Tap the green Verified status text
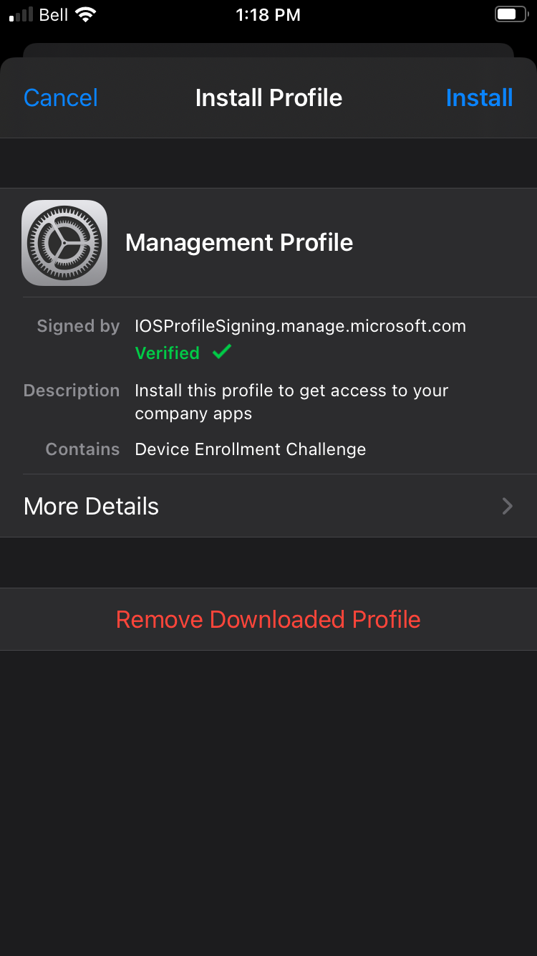Viewport: 537px width, 956px height. 168,353
